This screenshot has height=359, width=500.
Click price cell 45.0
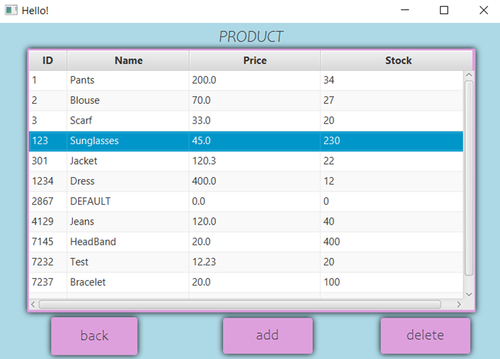(255, 141)
